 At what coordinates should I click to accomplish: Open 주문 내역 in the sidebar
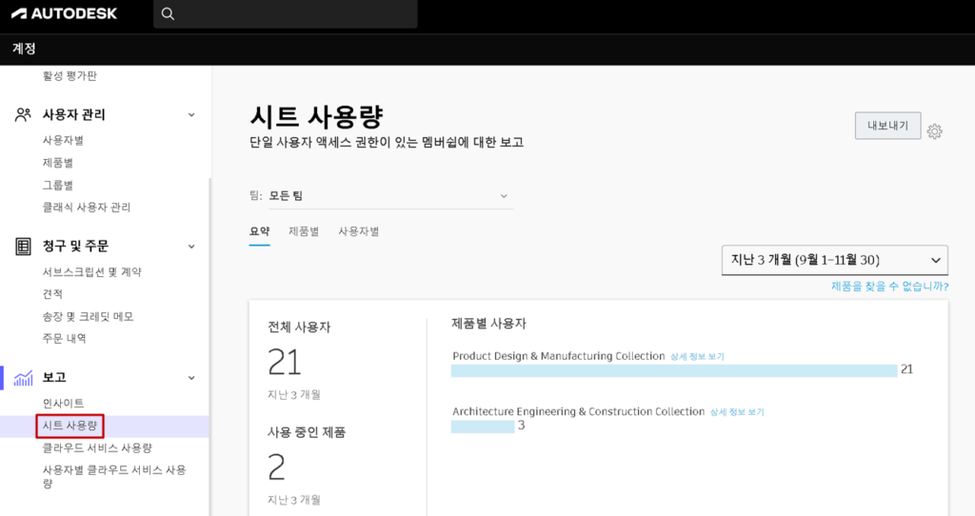click(x=64, y=338)
